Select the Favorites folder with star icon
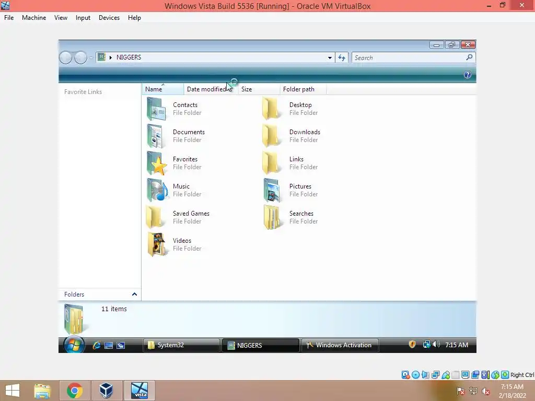Image resolution: width=535 pixels, height=401 pixels. 157,163
